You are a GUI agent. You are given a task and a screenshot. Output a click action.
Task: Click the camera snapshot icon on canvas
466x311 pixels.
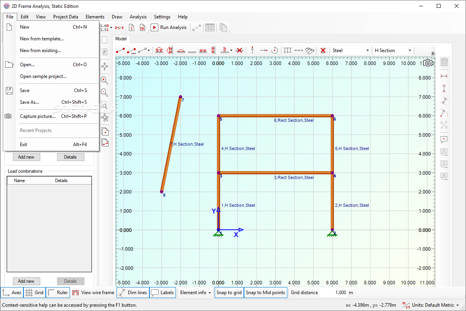pos(428,63)
